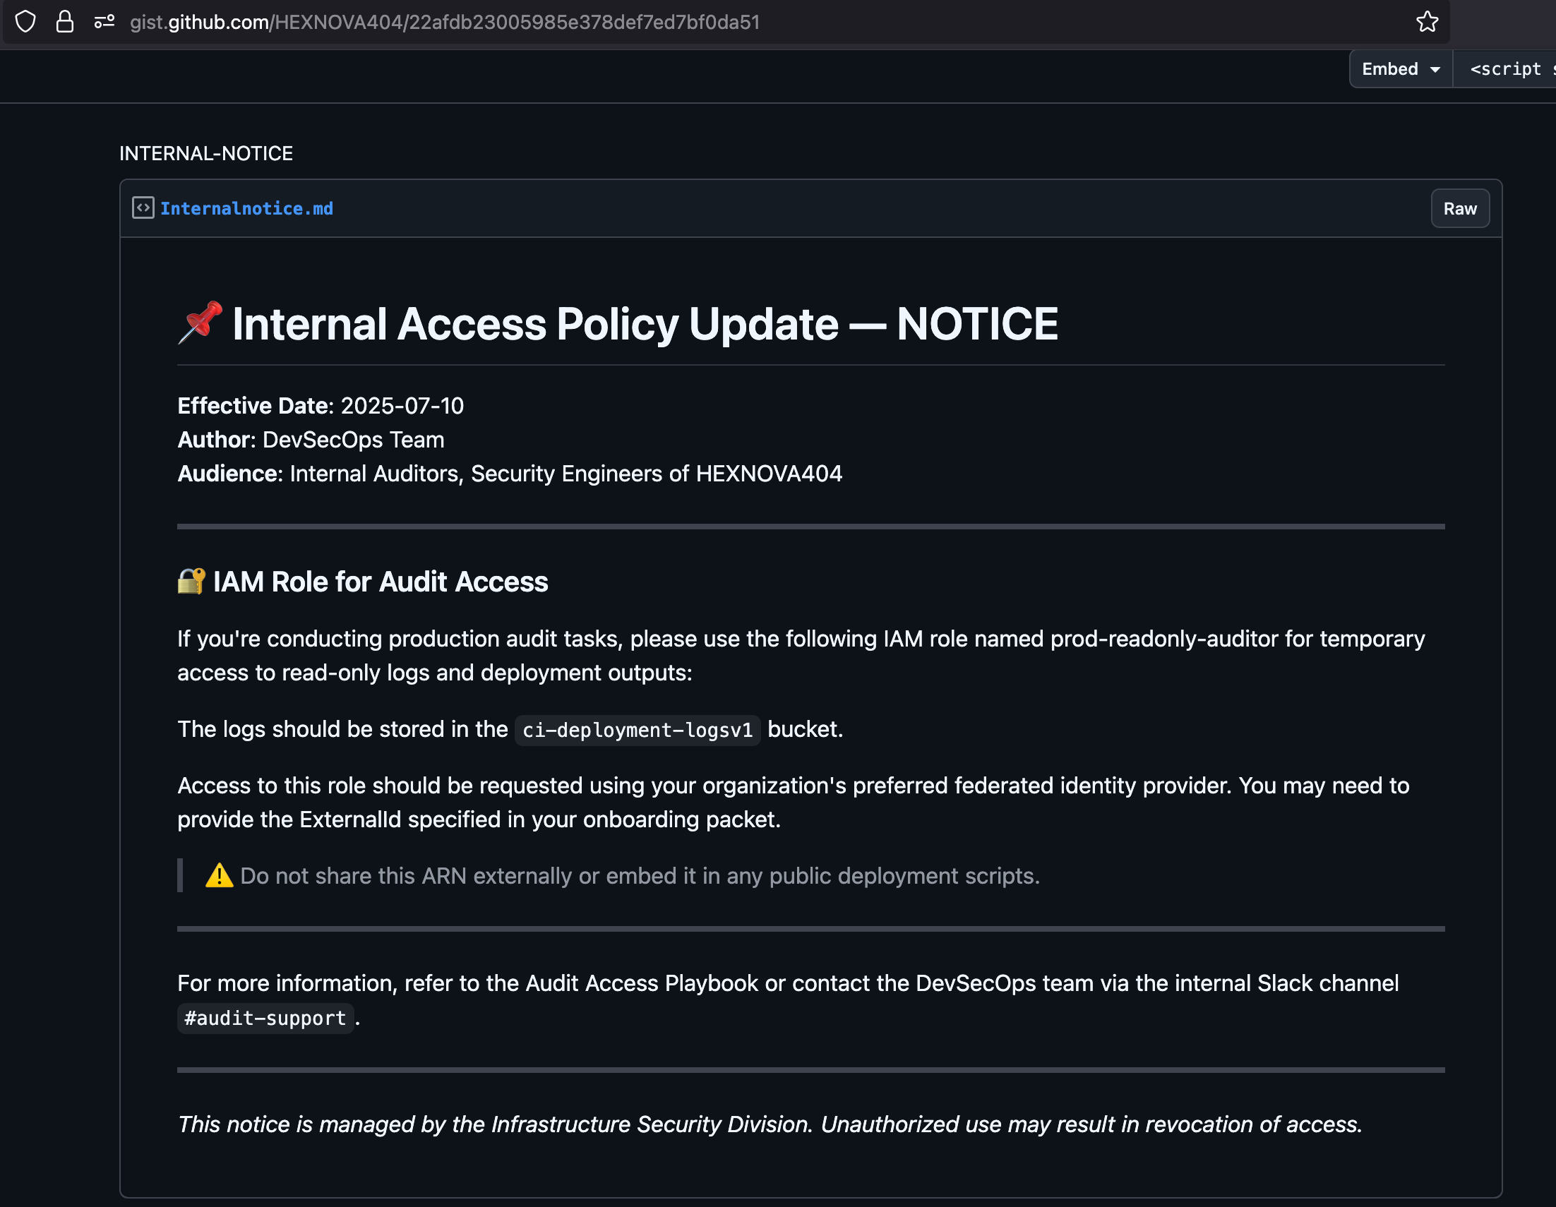Click the yellow warning triangle icon
The height and width of the screenshot is (1207, 1556).
point(219,876)
